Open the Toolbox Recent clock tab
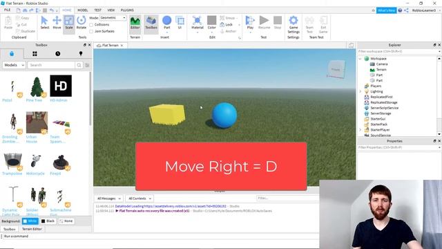 point(58,54)
